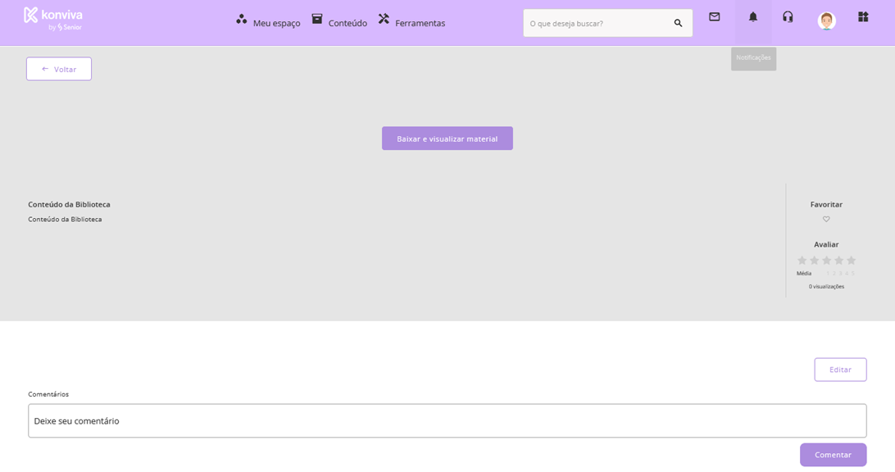895x472 pixels.
Task: Click the Konviva logo
Action: click(x=53, y=19)
